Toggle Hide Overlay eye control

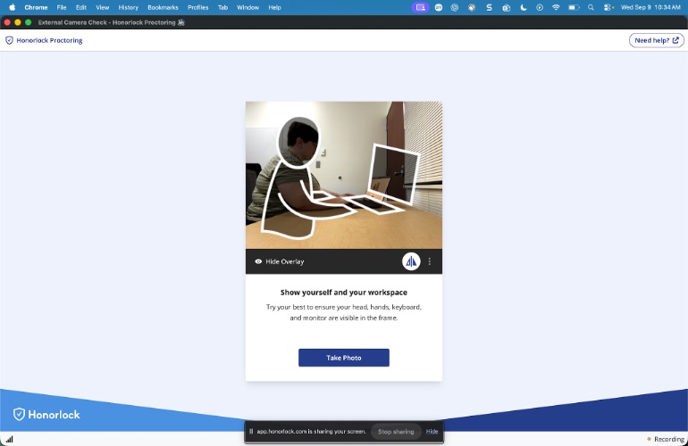pyautogui.click(x=280, y=261)
